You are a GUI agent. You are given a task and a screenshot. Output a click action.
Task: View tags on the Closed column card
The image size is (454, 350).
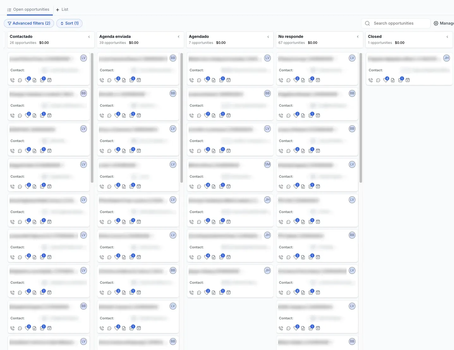click(x=386, y=80)
